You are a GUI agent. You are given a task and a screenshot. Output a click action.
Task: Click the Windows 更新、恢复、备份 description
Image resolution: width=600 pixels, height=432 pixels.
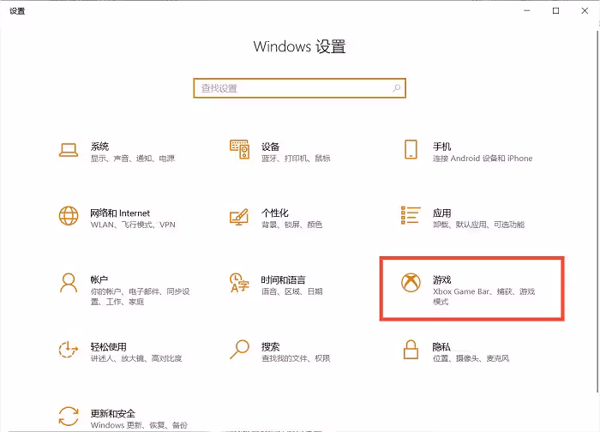(x=139, y=425)
